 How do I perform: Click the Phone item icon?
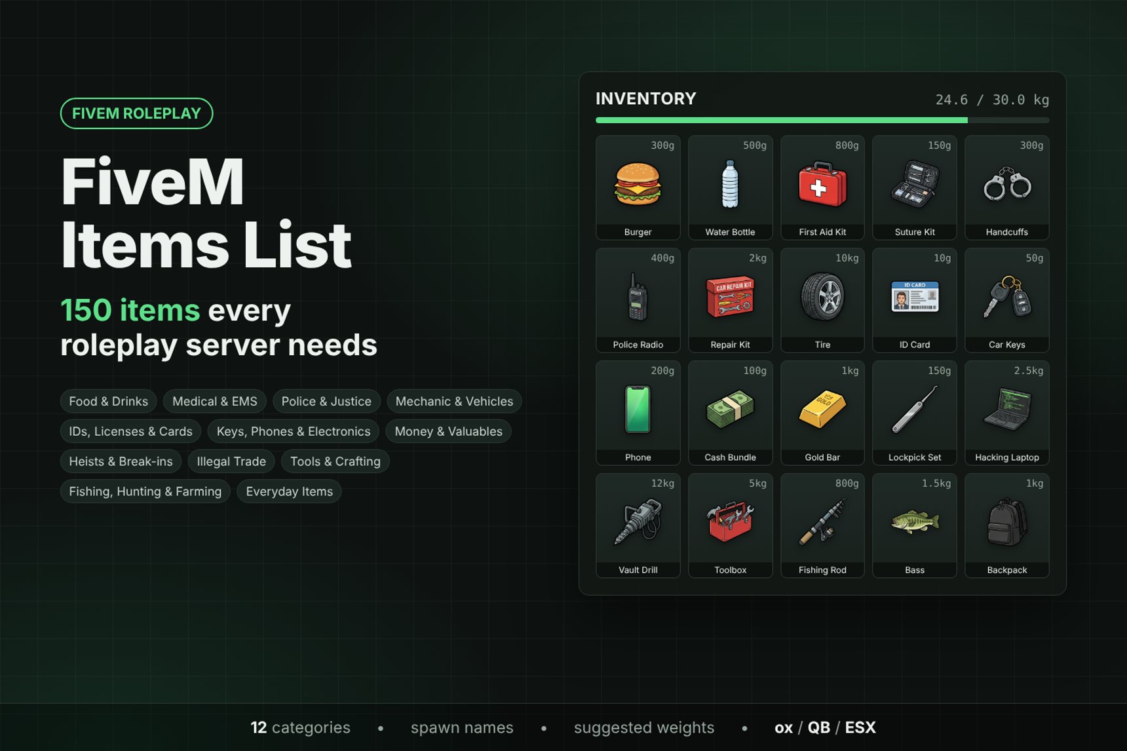(x=638, y=410)
